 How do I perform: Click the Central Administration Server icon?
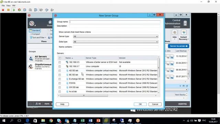185,23
